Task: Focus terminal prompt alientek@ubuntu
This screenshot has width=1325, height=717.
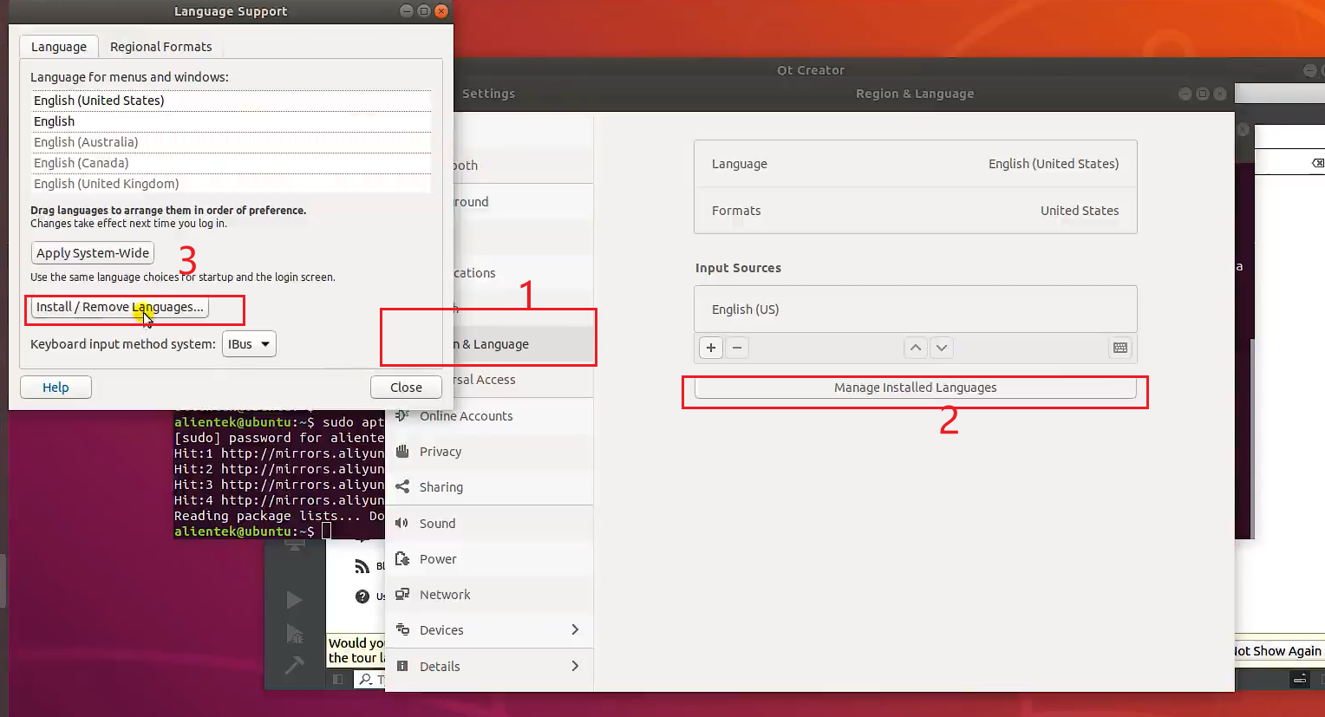Action: click(245, 531)
